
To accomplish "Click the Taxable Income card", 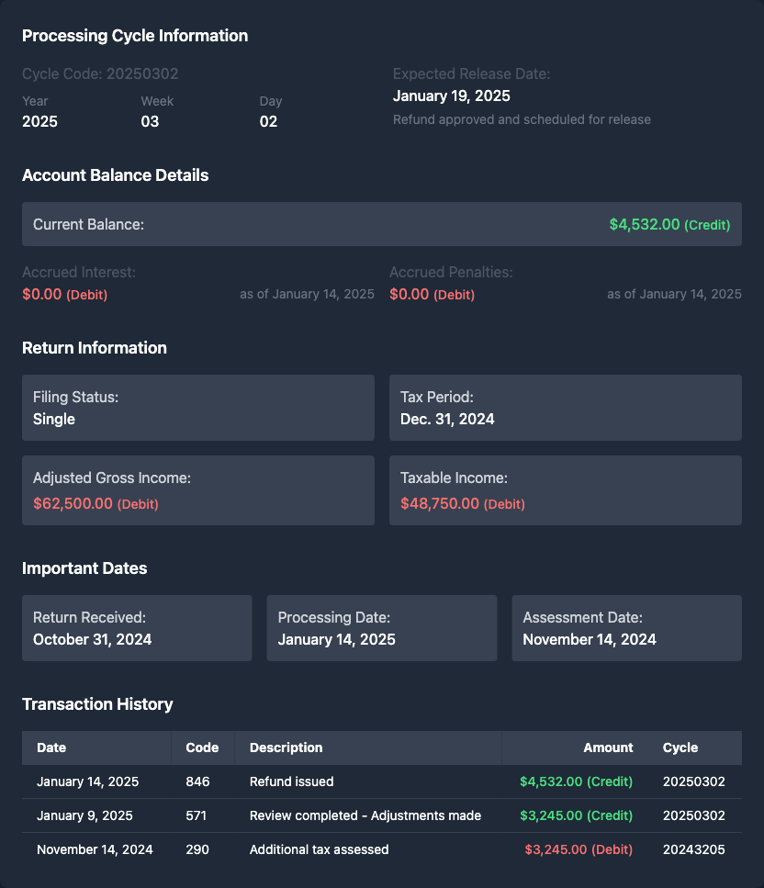I will [x=565, y=490].
